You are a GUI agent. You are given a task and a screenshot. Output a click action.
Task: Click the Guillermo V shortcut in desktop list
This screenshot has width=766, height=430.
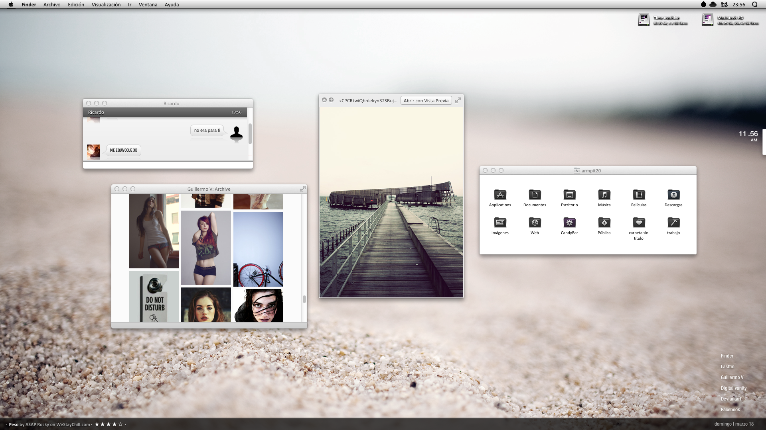click(x=732, y=377)
